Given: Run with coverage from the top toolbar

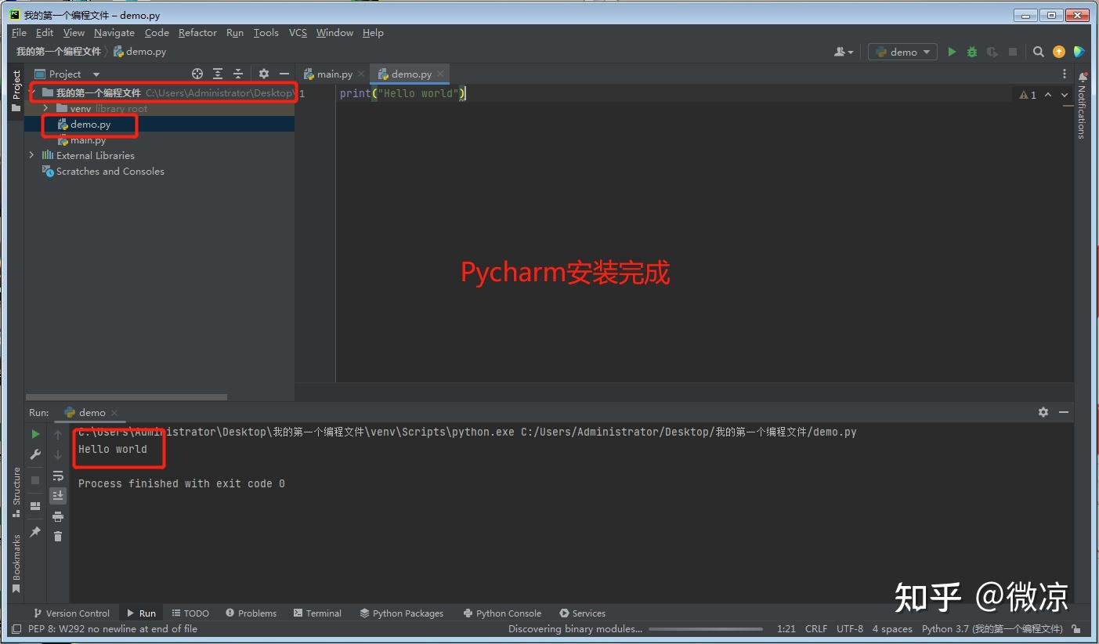Looking at the screenshot, I should coord(992,52).
